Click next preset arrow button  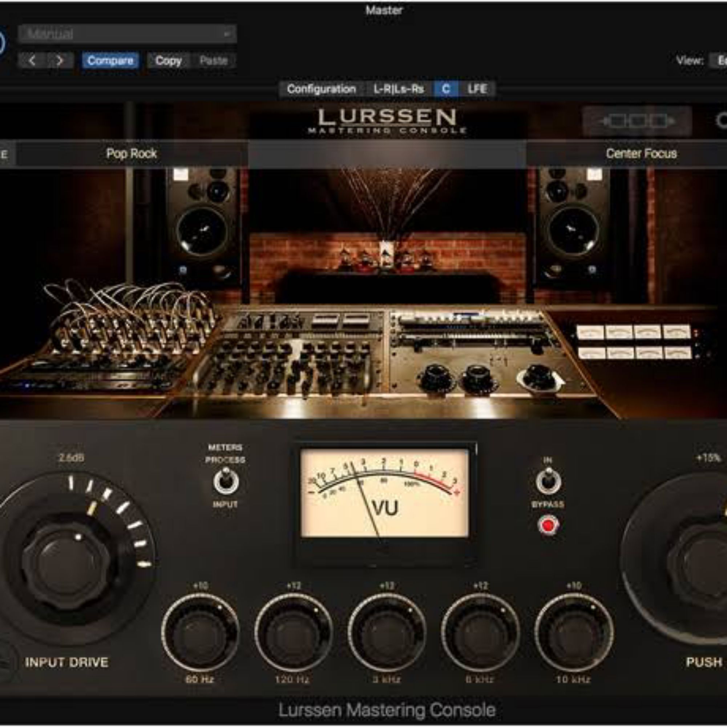(x=60, y=61)
